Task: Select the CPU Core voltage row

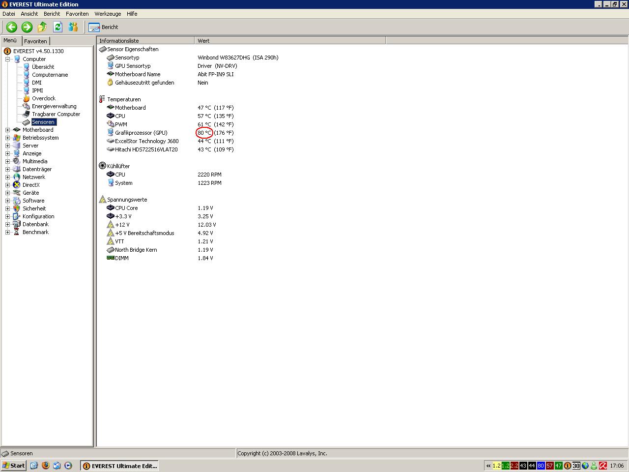Action: (x=160, y=208)
